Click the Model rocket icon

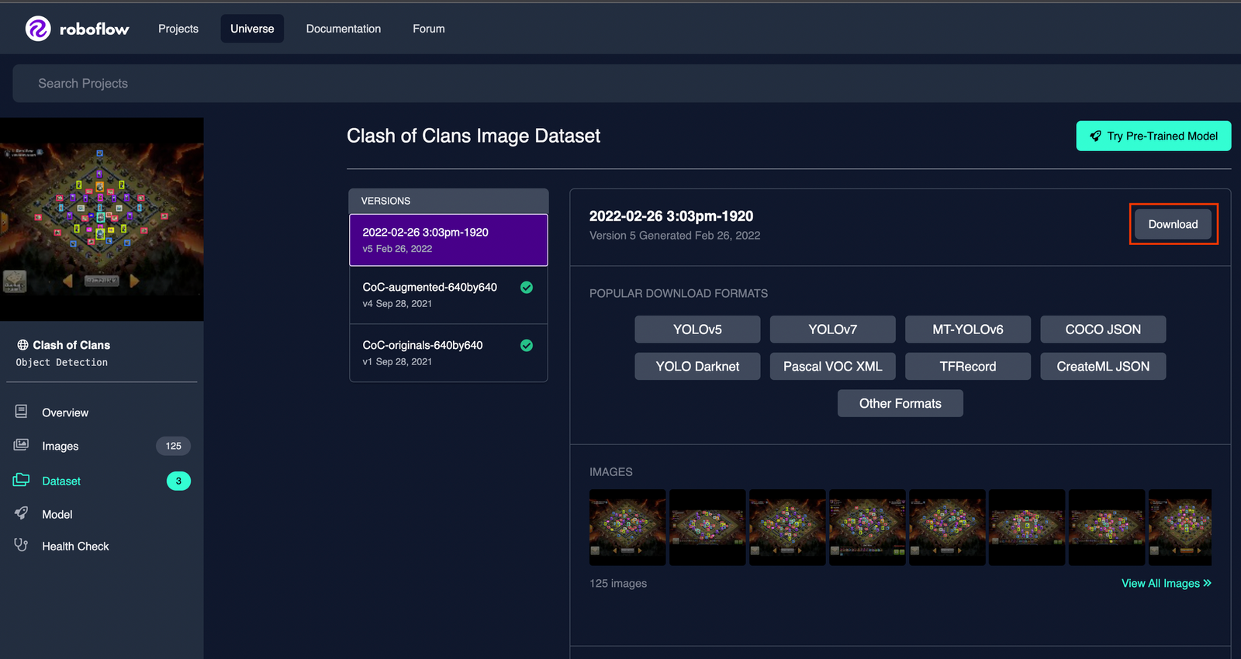pos(21,513)
